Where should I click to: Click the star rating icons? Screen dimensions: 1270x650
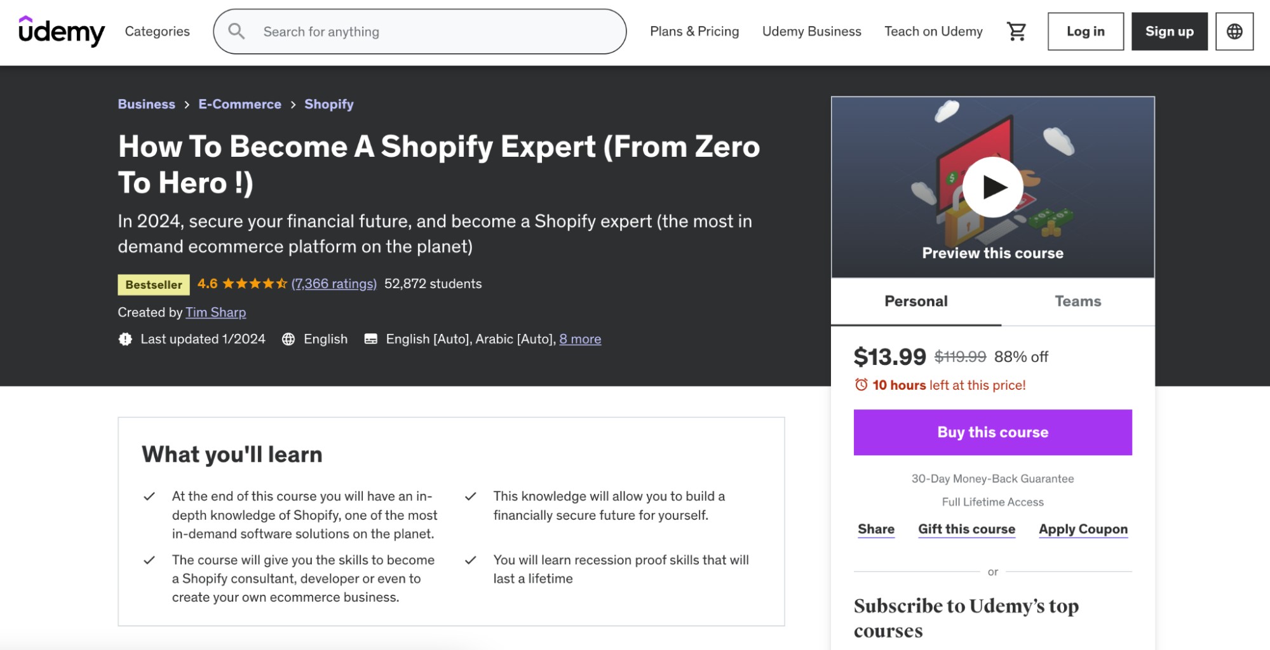(x=255, y=284)
